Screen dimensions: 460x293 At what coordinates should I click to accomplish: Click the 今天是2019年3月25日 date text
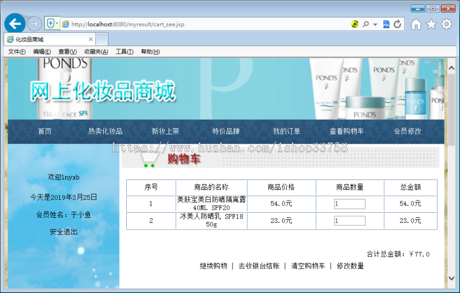coord(64,197)
